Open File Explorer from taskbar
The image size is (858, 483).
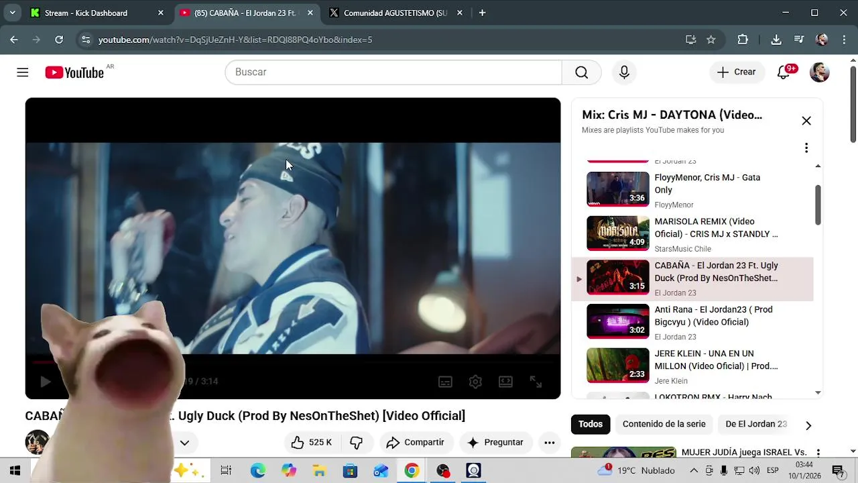(x=319, y=471)
